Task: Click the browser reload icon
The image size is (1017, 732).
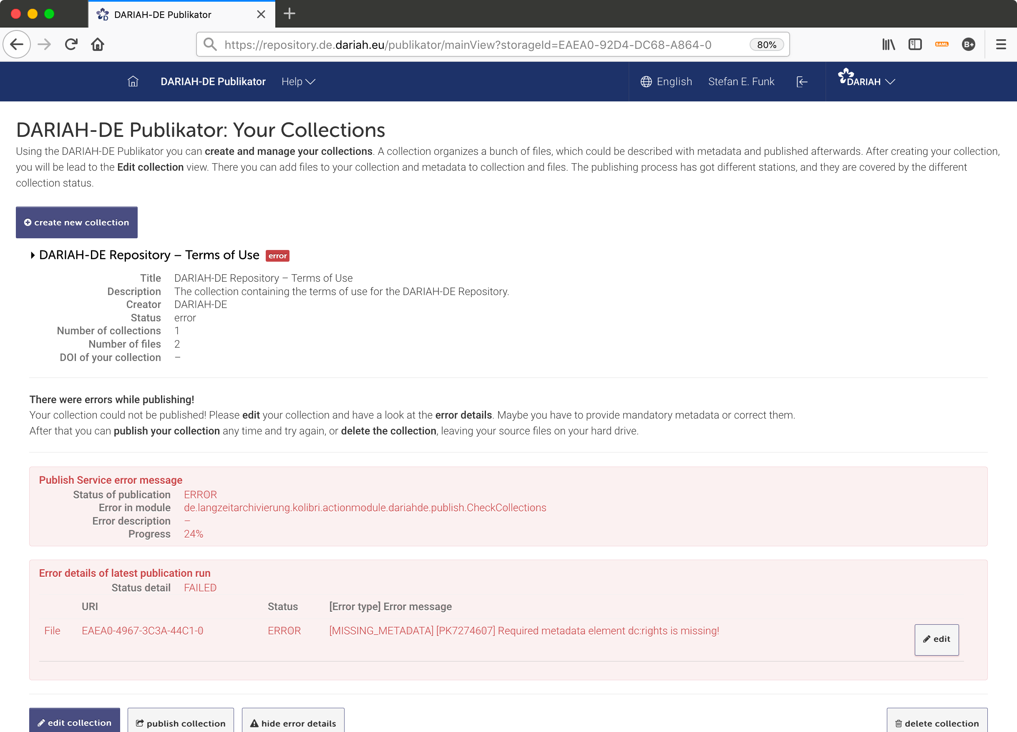Action: (x=71, y=44)
